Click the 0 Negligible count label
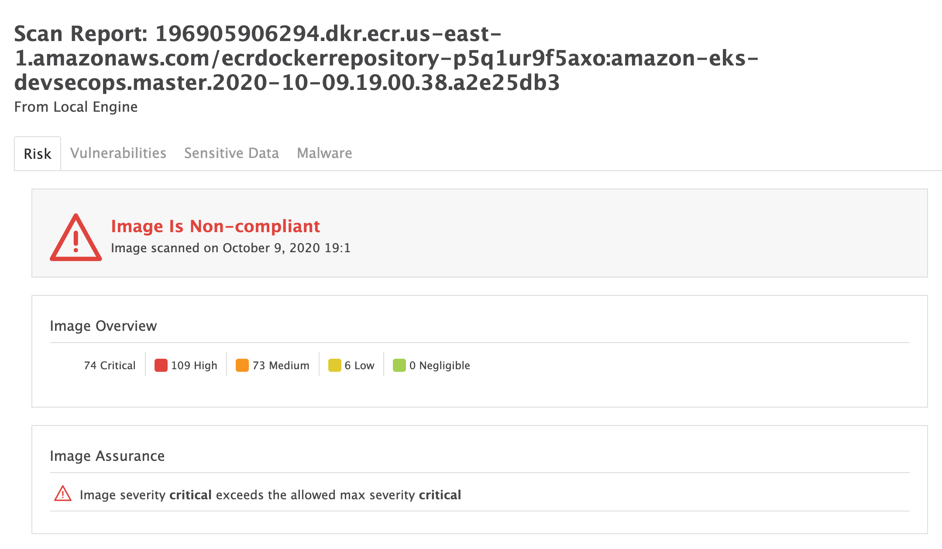 point(440,365)
